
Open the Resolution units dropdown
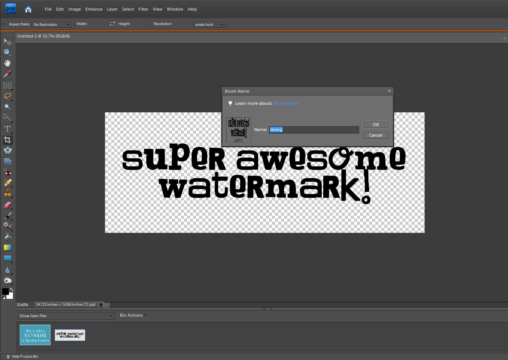[x=209, y=24]
